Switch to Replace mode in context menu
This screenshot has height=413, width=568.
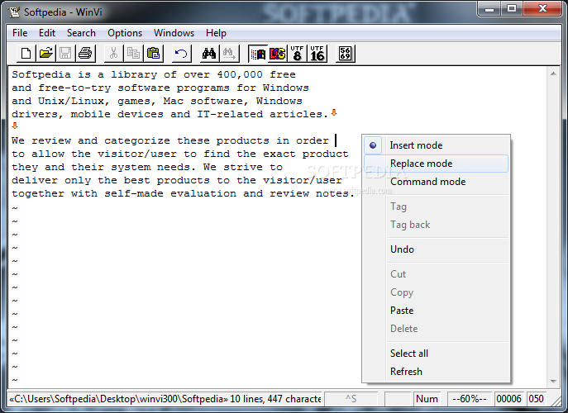[x=437, y=164]
